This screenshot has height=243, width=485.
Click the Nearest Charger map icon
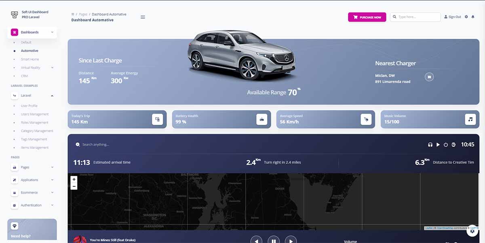point(429,76)
